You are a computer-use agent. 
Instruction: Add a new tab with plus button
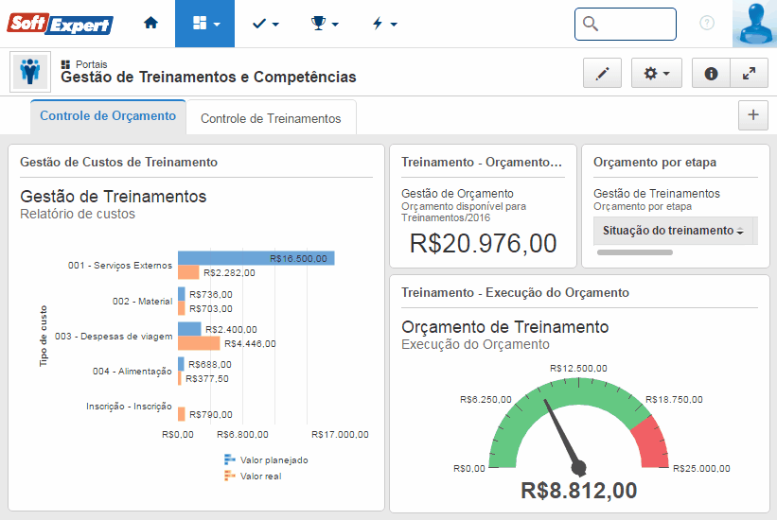pyautogui.click(x=753, y=115)
